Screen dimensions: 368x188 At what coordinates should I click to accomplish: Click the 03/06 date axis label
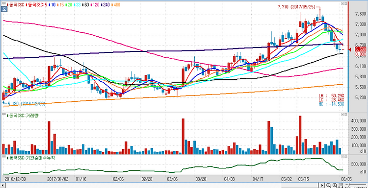click(x=172, y=179)
